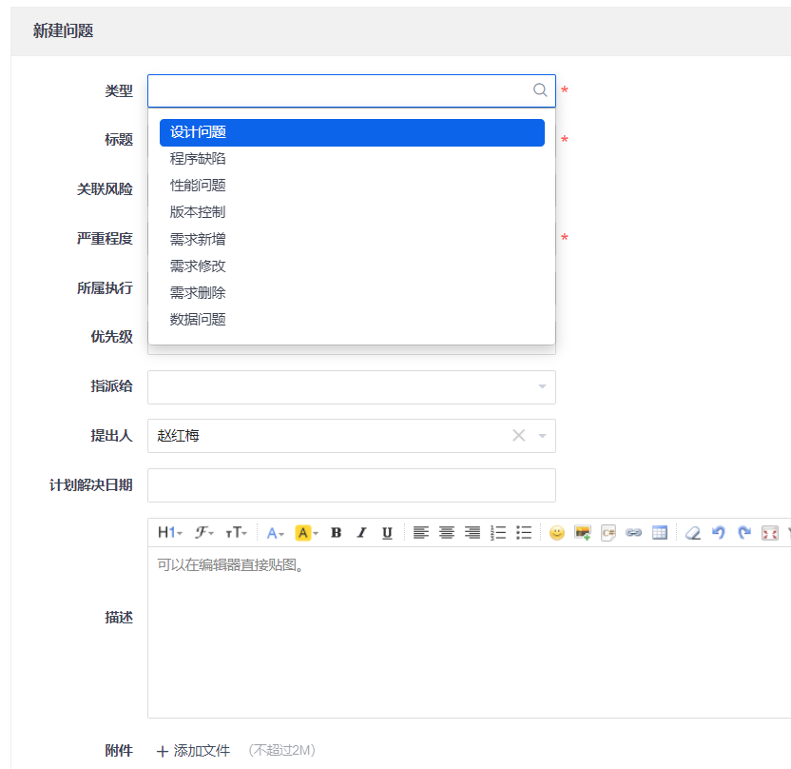Insert a table in the editor

pos(660,533)
